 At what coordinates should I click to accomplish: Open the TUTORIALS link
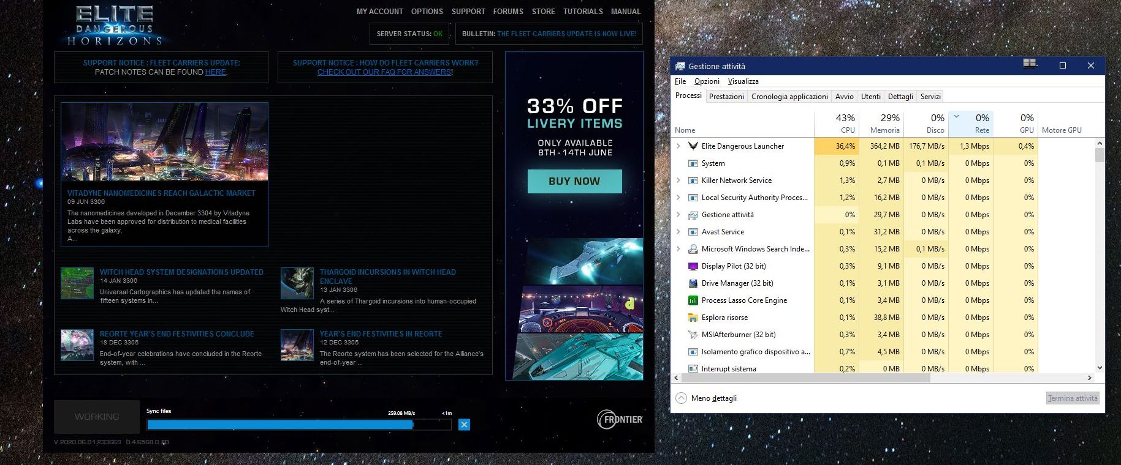click(x=583, y=12)
